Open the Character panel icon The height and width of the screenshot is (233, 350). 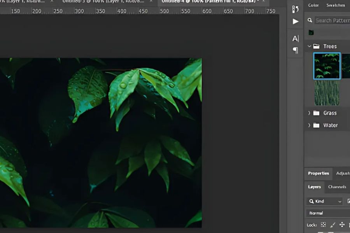pos(296,38)
